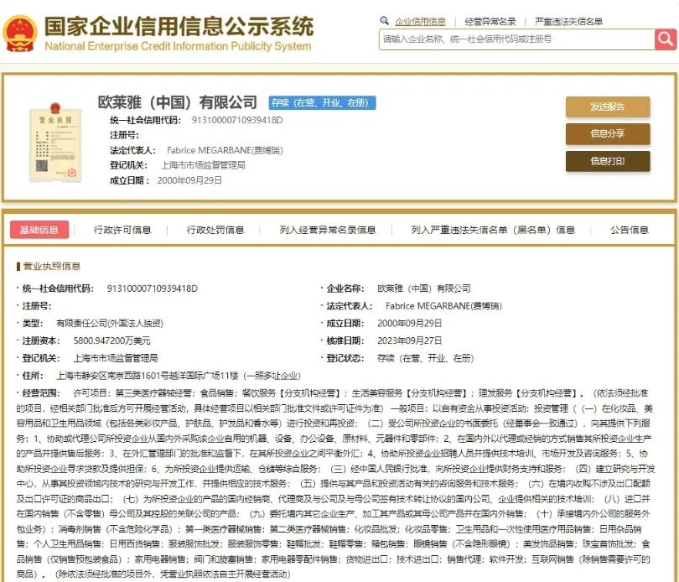Click header legal representative Fabrice MEGARBANE
Screen dimensions: 679x582
[225, 150]
